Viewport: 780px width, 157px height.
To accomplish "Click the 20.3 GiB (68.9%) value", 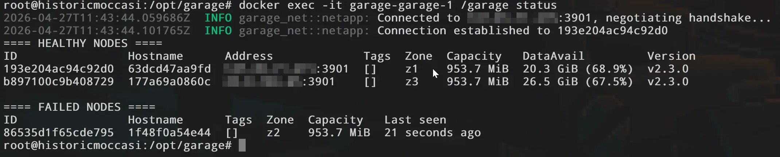I will 578,69.
